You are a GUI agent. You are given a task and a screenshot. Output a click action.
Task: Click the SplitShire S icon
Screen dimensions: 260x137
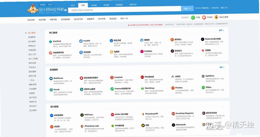(203, 76)
